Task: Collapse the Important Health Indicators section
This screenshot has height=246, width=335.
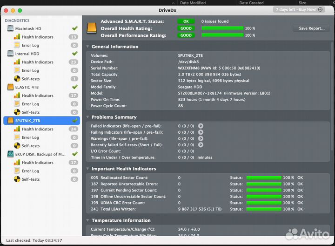Action: click(x=87, y=169)
